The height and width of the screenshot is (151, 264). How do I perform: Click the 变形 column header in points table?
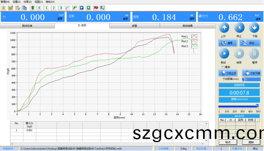tap(241, 120)
